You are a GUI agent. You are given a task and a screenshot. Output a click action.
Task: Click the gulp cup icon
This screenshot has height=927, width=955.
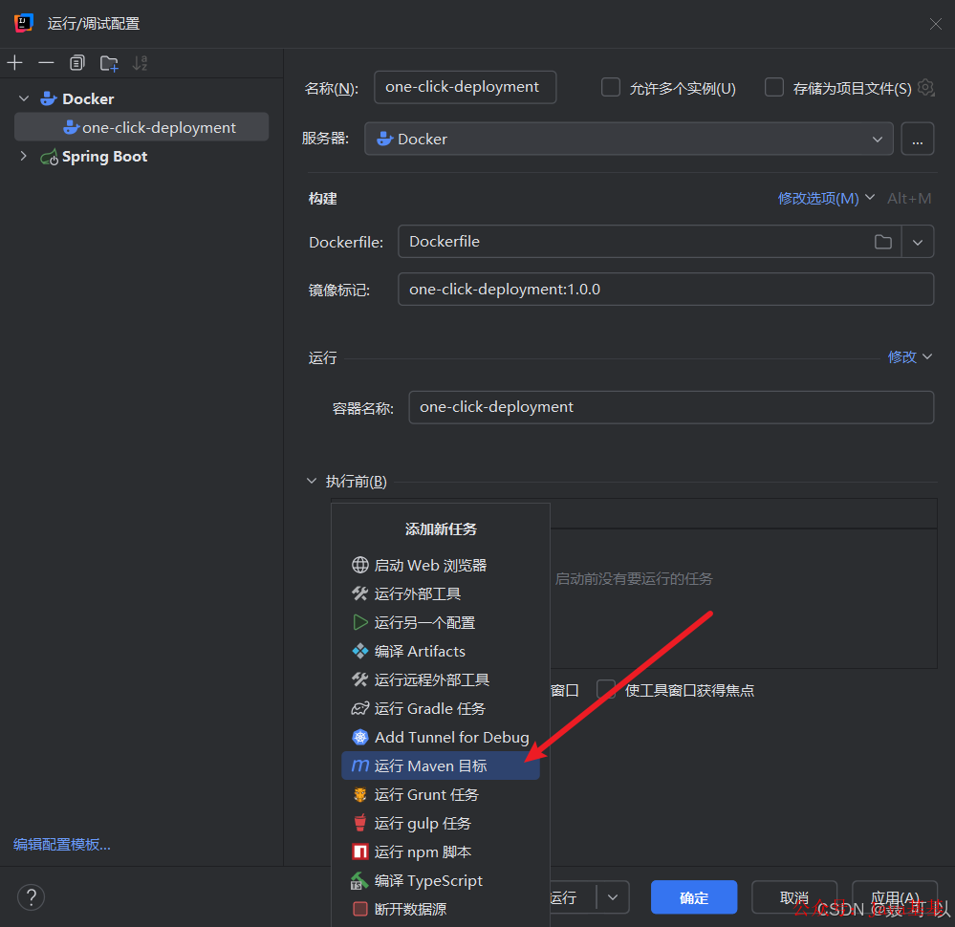360,823
